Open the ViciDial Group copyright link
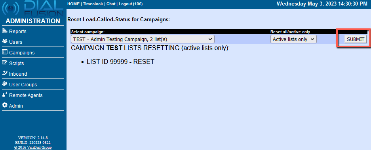 pyautogui.click(x=33, y=147)
